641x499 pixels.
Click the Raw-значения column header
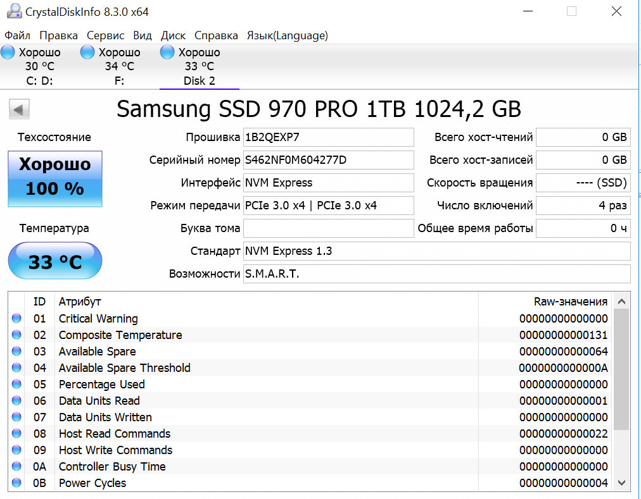coord(570,302)
